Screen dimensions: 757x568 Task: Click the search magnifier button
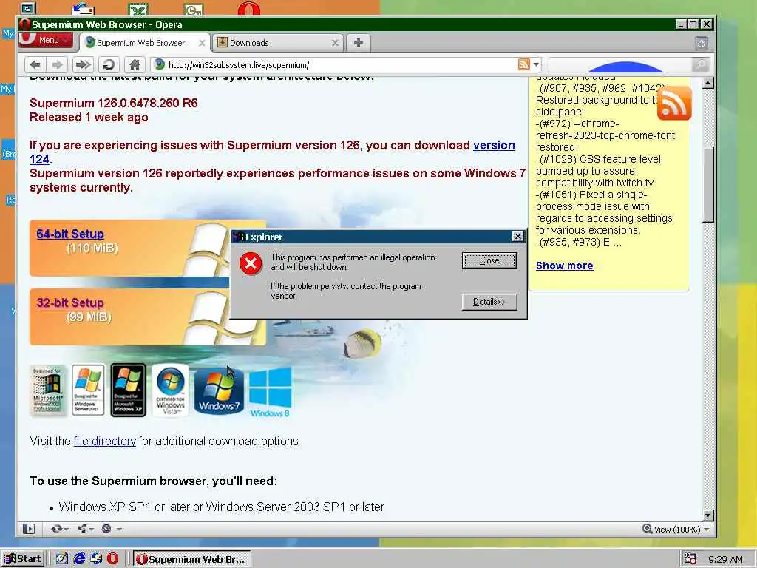pyautogui.click(x=700, y=64)
